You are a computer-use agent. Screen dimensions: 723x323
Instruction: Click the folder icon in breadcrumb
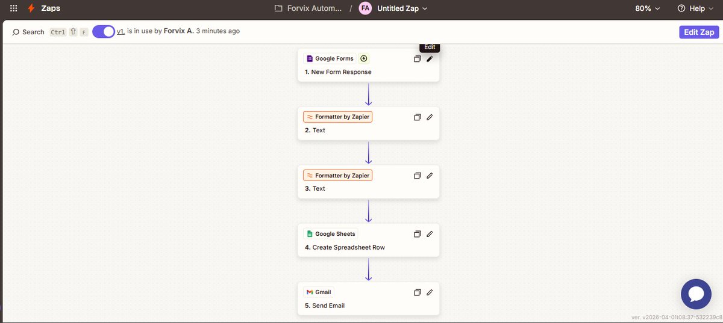pyautogui.click(x=278, y=8)
